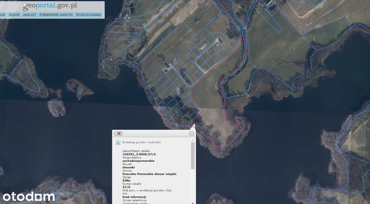Click the grey scrollbar thumb in the popup

coord(193,156)
